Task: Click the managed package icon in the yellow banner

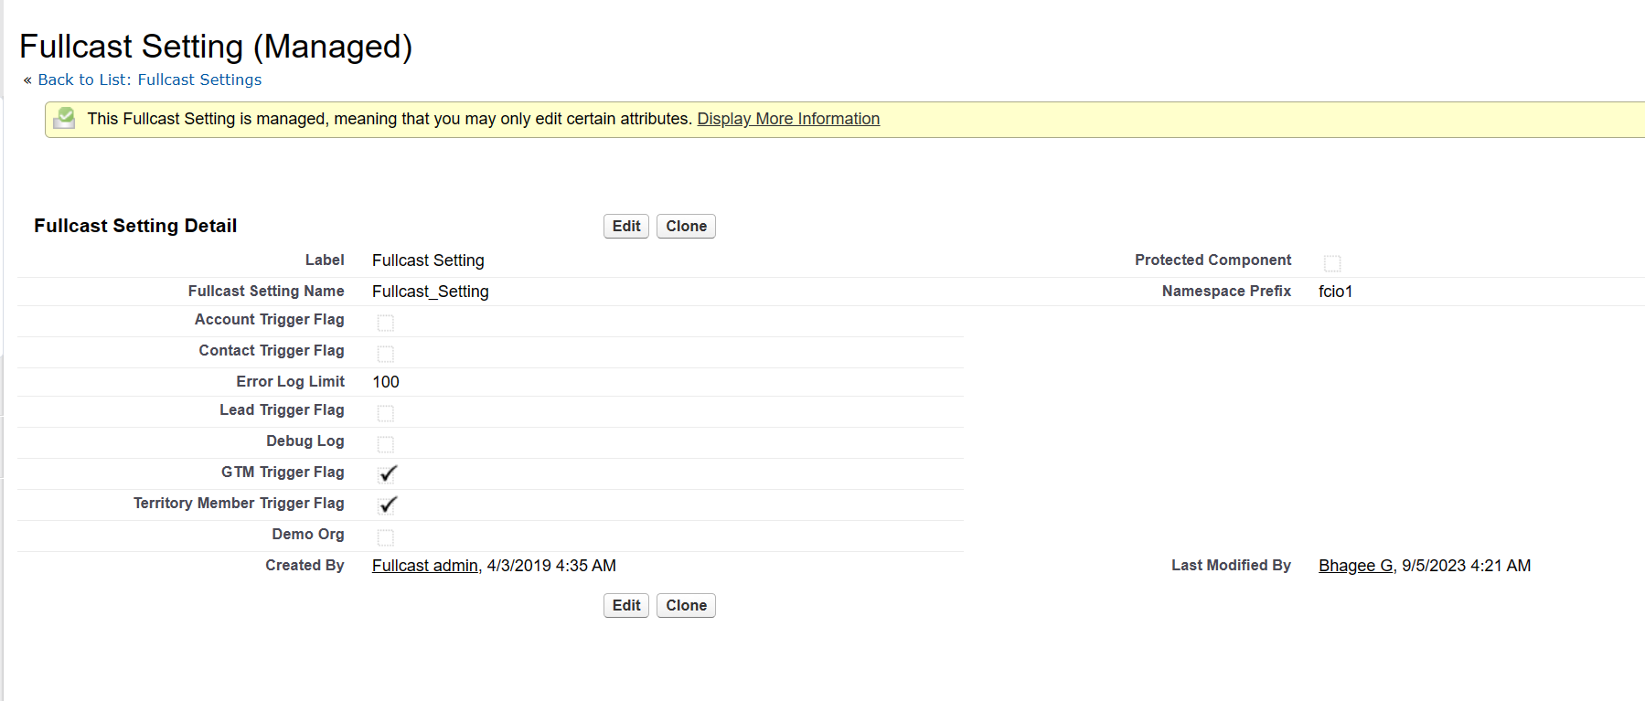Action: pyautogui.click(x=64, y=118)
